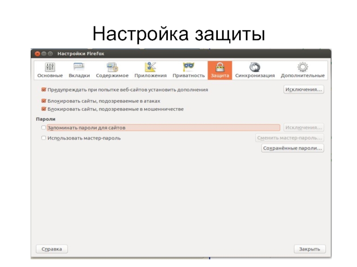Image resolution: width=357 pixels, height=267 pixels.
Task: Open the Вкладки tabs settings icon
Action: click(79, 67)
